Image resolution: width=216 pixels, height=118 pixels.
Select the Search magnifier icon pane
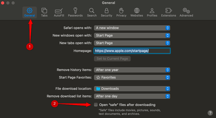pyautogui.click(x=92, y=12)
